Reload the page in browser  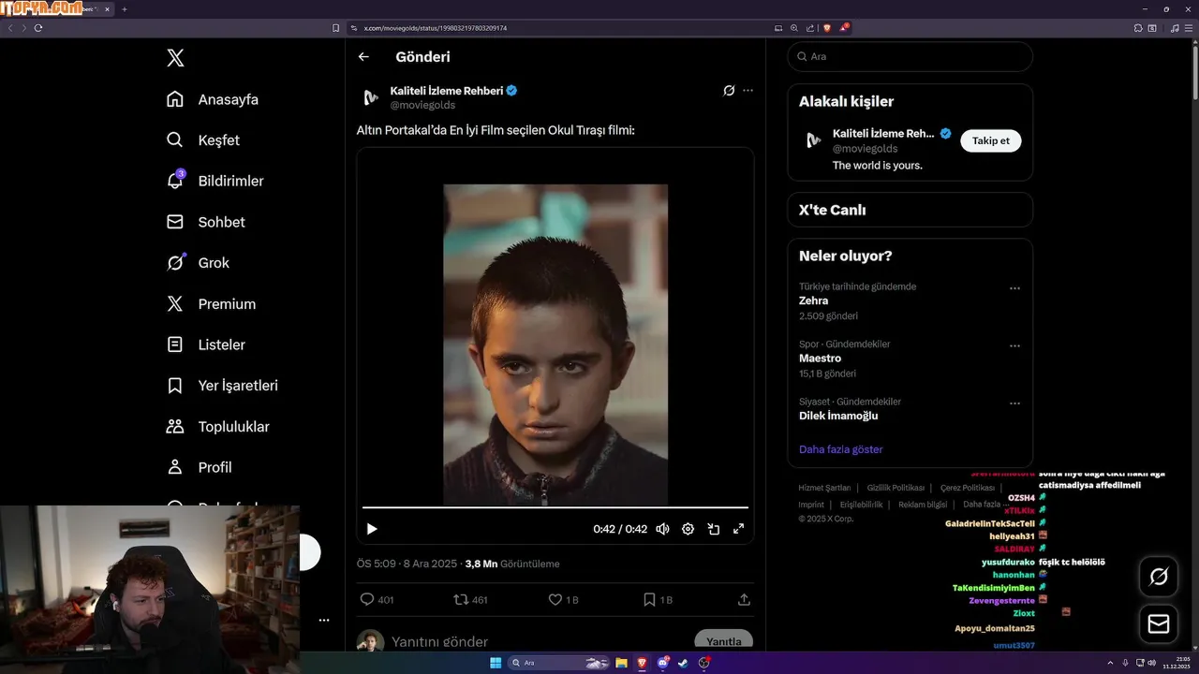click(x=38, y=28)
